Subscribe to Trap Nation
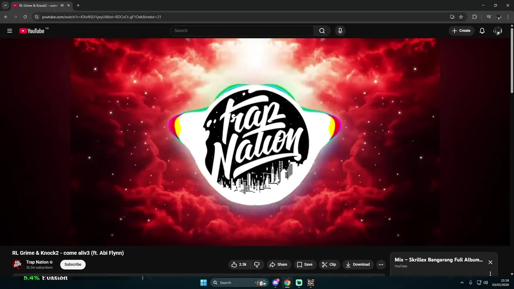This screenshot has width=514, height=289. 73,265
